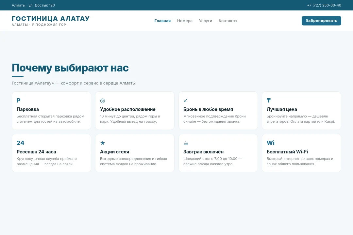Viewport: 353px width, 235px height.
Task: Click the 'Забронировать' button
Action: click(321, 21)
